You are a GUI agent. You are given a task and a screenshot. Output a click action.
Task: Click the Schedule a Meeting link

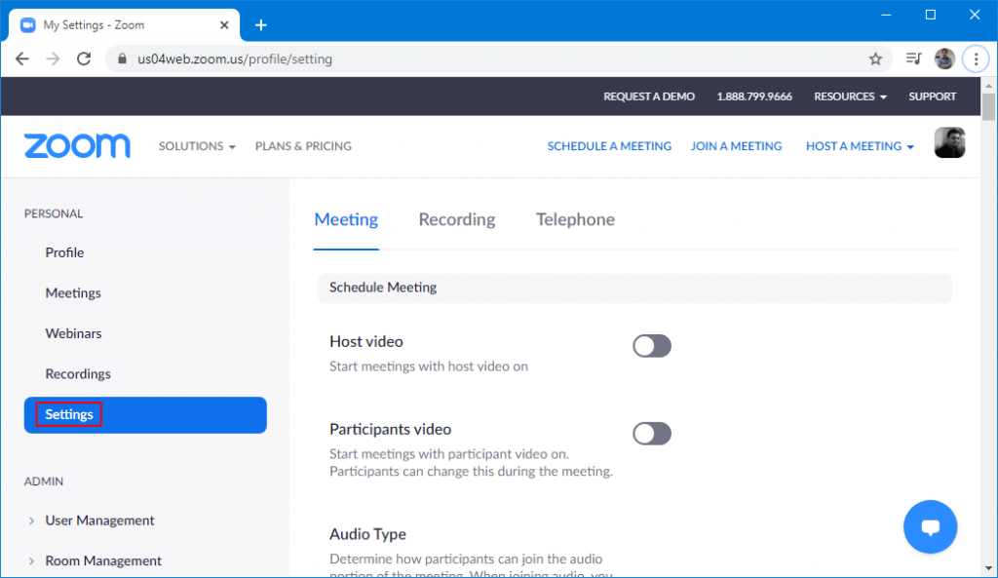(x=609, y=145)
